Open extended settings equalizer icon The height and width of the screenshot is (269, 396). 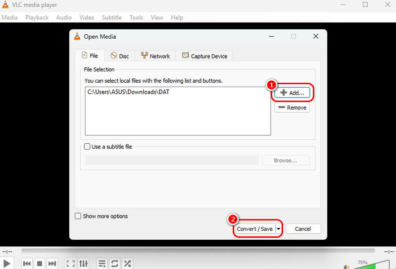click(83, 264)
